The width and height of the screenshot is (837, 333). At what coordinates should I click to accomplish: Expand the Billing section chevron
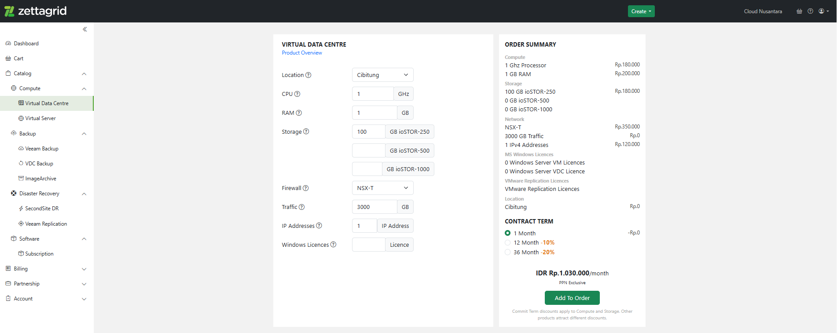pos(84,269)
